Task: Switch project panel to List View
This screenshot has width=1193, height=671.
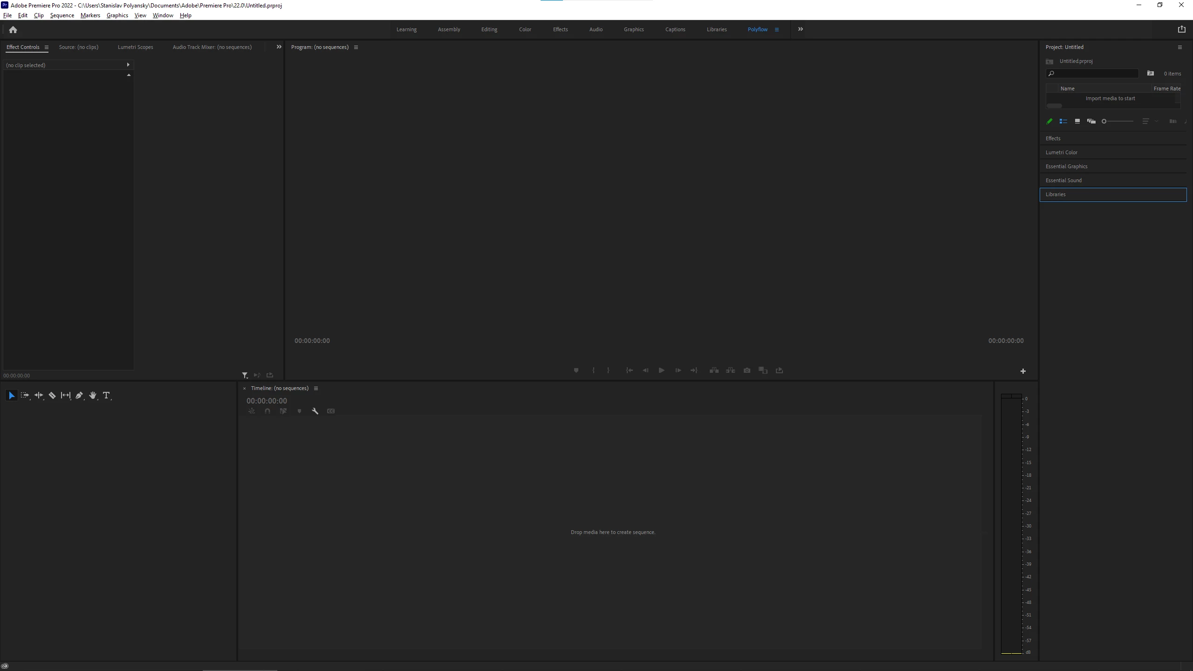Action: point(1063,121)
